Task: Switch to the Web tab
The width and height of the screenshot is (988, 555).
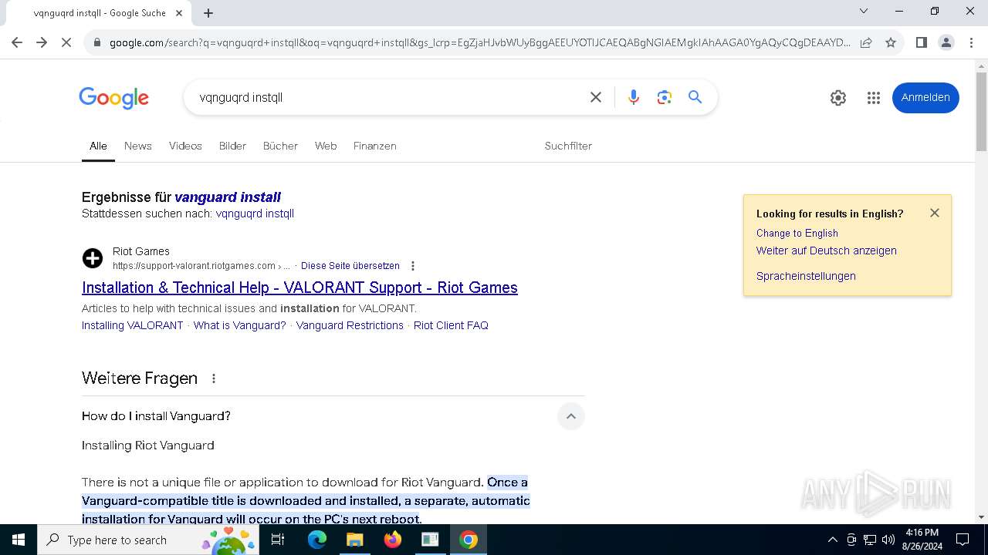Action: 326,146
